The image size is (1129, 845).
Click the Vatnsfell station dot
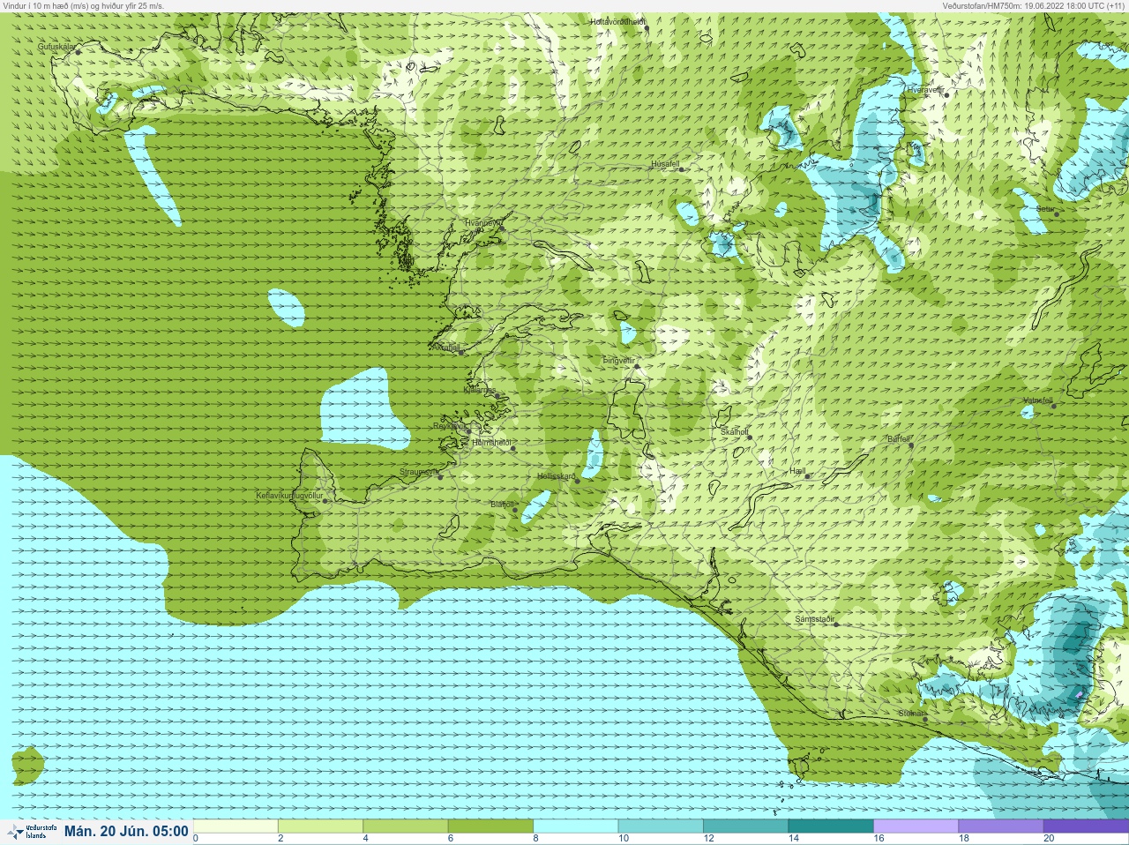point(1053,406)
